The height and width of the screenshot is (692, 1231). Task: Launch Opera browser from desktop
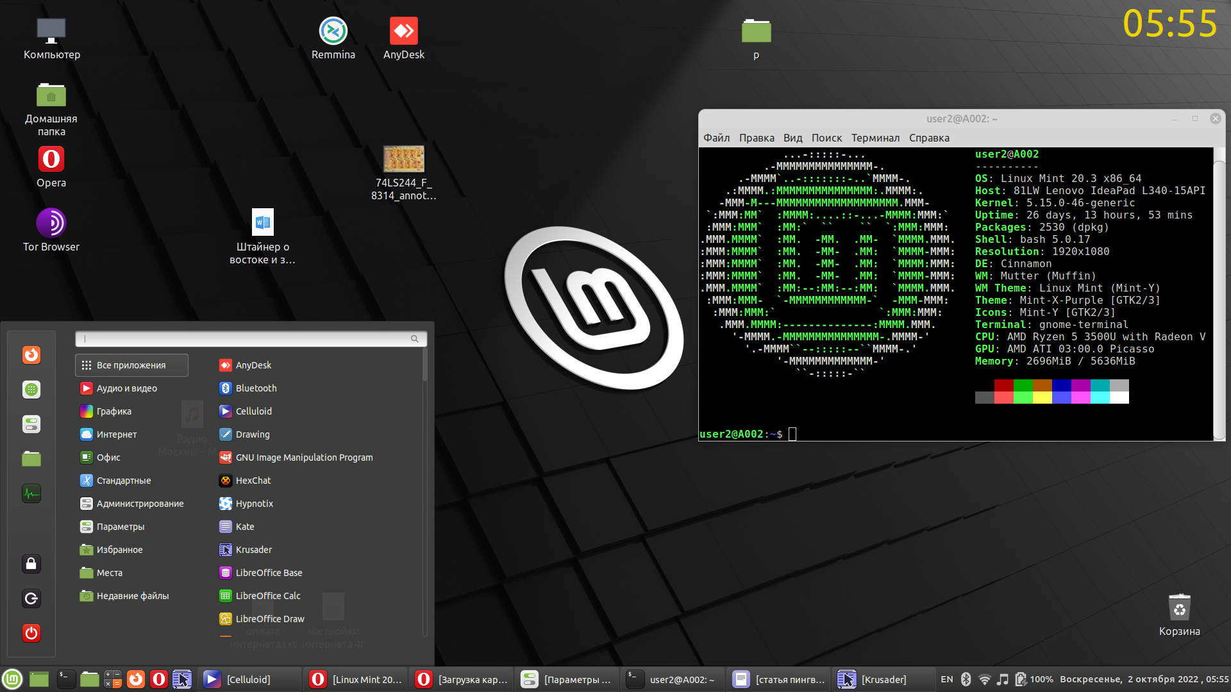50,160
